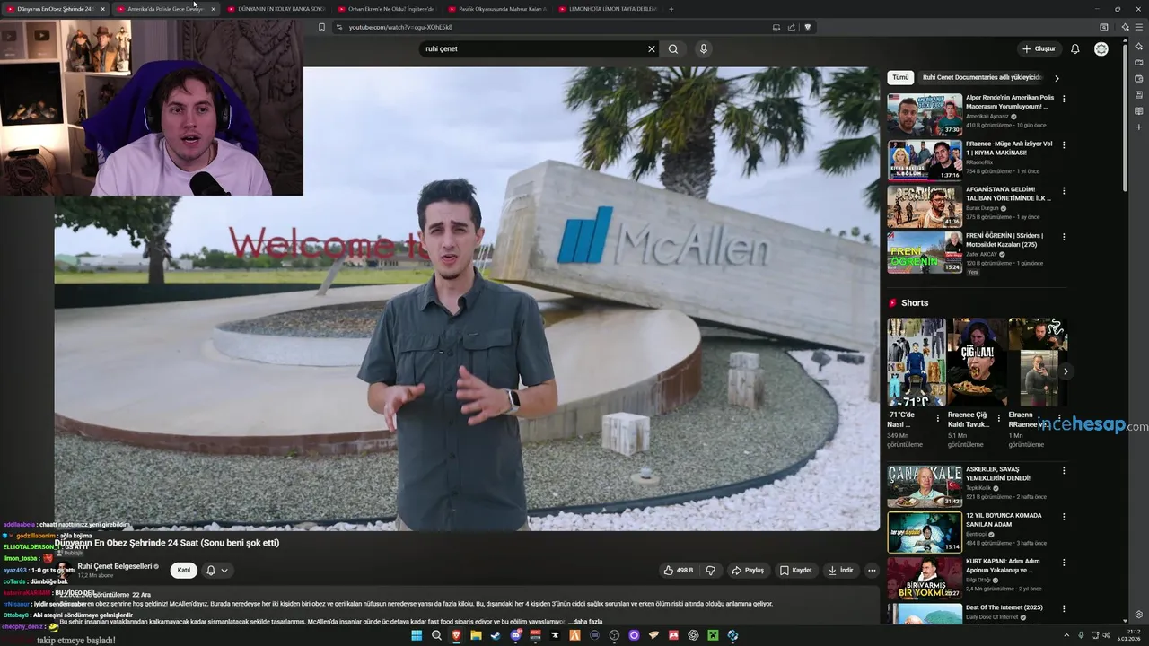The image size is (1149, 646).
Task: Open options for '12 YIL BOYUNCA KOMADA' video
Action: click(1064, 517)
